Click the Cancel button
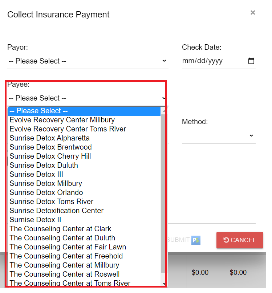The height and width of the screenshot is (293, 272). tap(240, 240)
